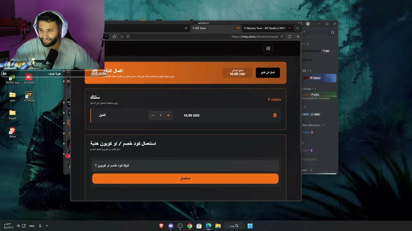
Task: Launch the Brave desktop shortcut
Action: coord(13,132)
